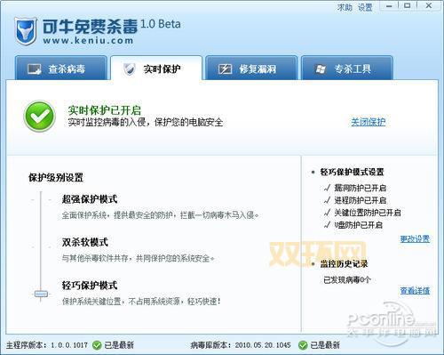
Task: Select the 双杀软模式 level
Action: tap(84, 242)
